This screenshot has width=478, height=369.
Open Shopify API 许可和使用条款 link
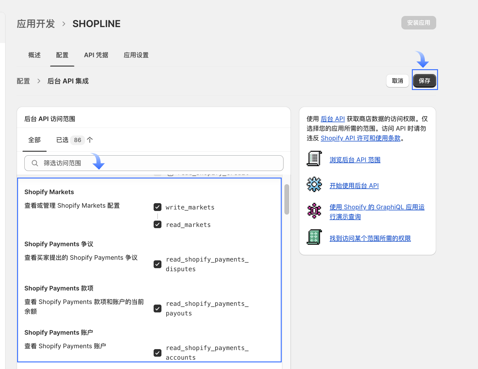point(360,138)
